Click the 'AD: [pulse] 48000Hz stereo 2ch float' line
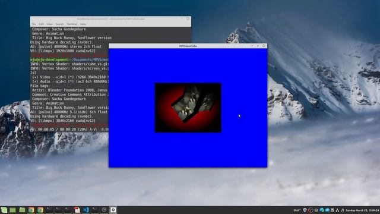This screenshot has width=380, height=214. click(66, 46)
